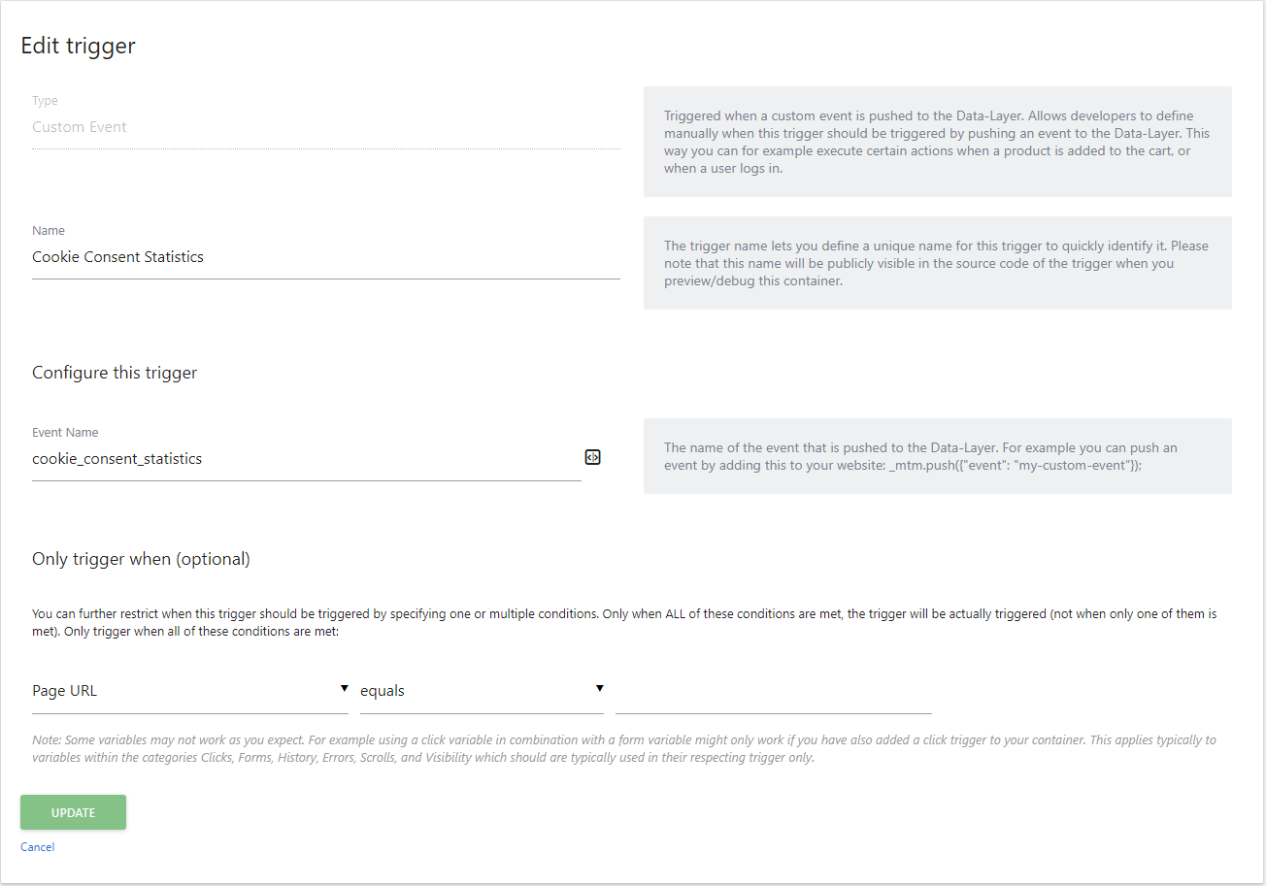This screenshot has width=1266, height=886.
Task: Select the cookie_consent_statistics text to edit it
Action: click(117, 459)
